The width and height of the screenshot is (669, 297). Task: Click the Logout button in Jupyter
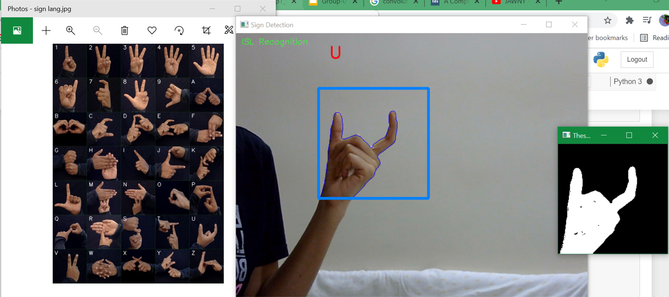coord(637,59)
